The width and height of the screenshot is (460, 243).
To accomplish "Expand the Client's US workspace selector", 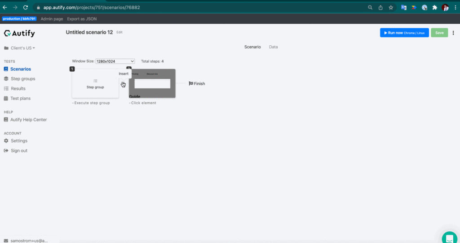I will pos(22,48).
